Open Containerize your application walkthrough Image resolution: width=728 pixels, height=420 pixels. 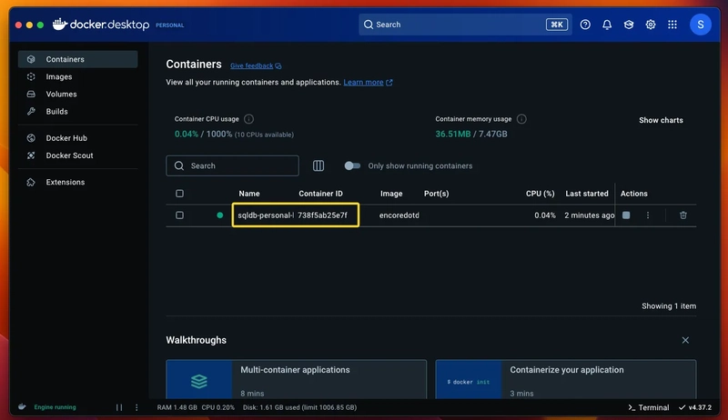point(566,379)
